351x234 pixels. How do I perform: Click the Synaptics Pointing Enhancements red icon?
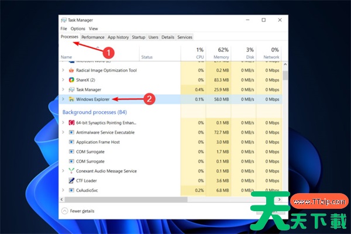tap(71, 123)
